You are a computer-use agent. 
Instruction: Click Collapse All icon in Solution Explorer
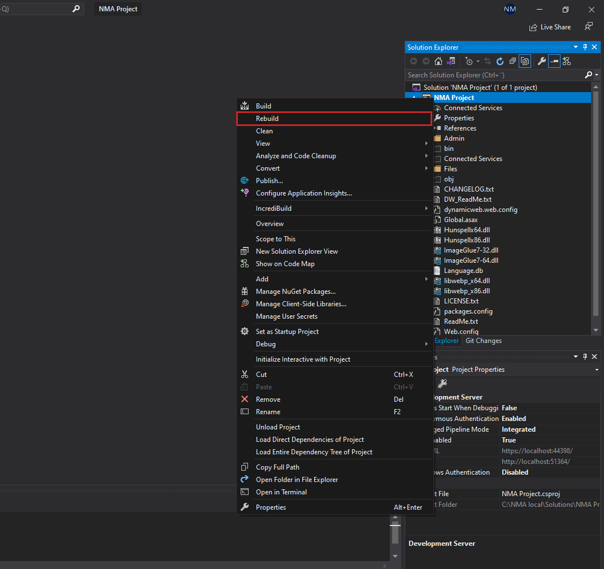512,61
